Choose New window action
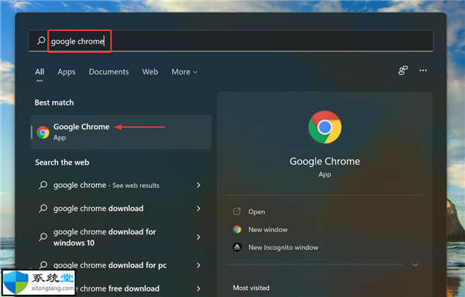The image size is (465, 297). pyautogui.click(x=268, y=230)
